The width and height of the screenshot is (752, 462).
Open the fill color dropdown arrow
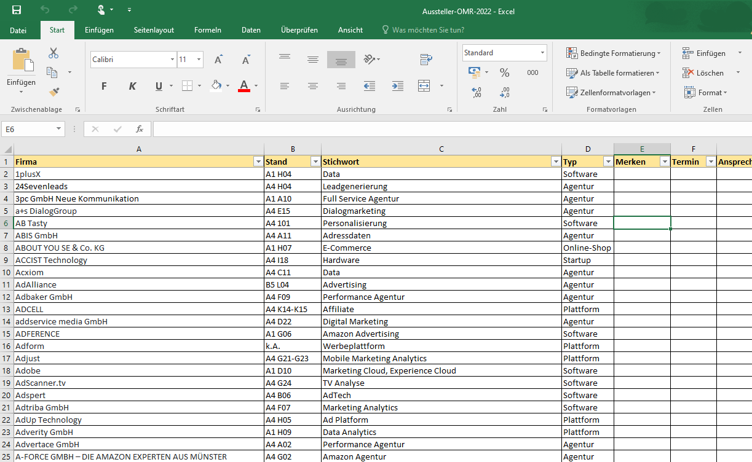[x=228, y=86]
